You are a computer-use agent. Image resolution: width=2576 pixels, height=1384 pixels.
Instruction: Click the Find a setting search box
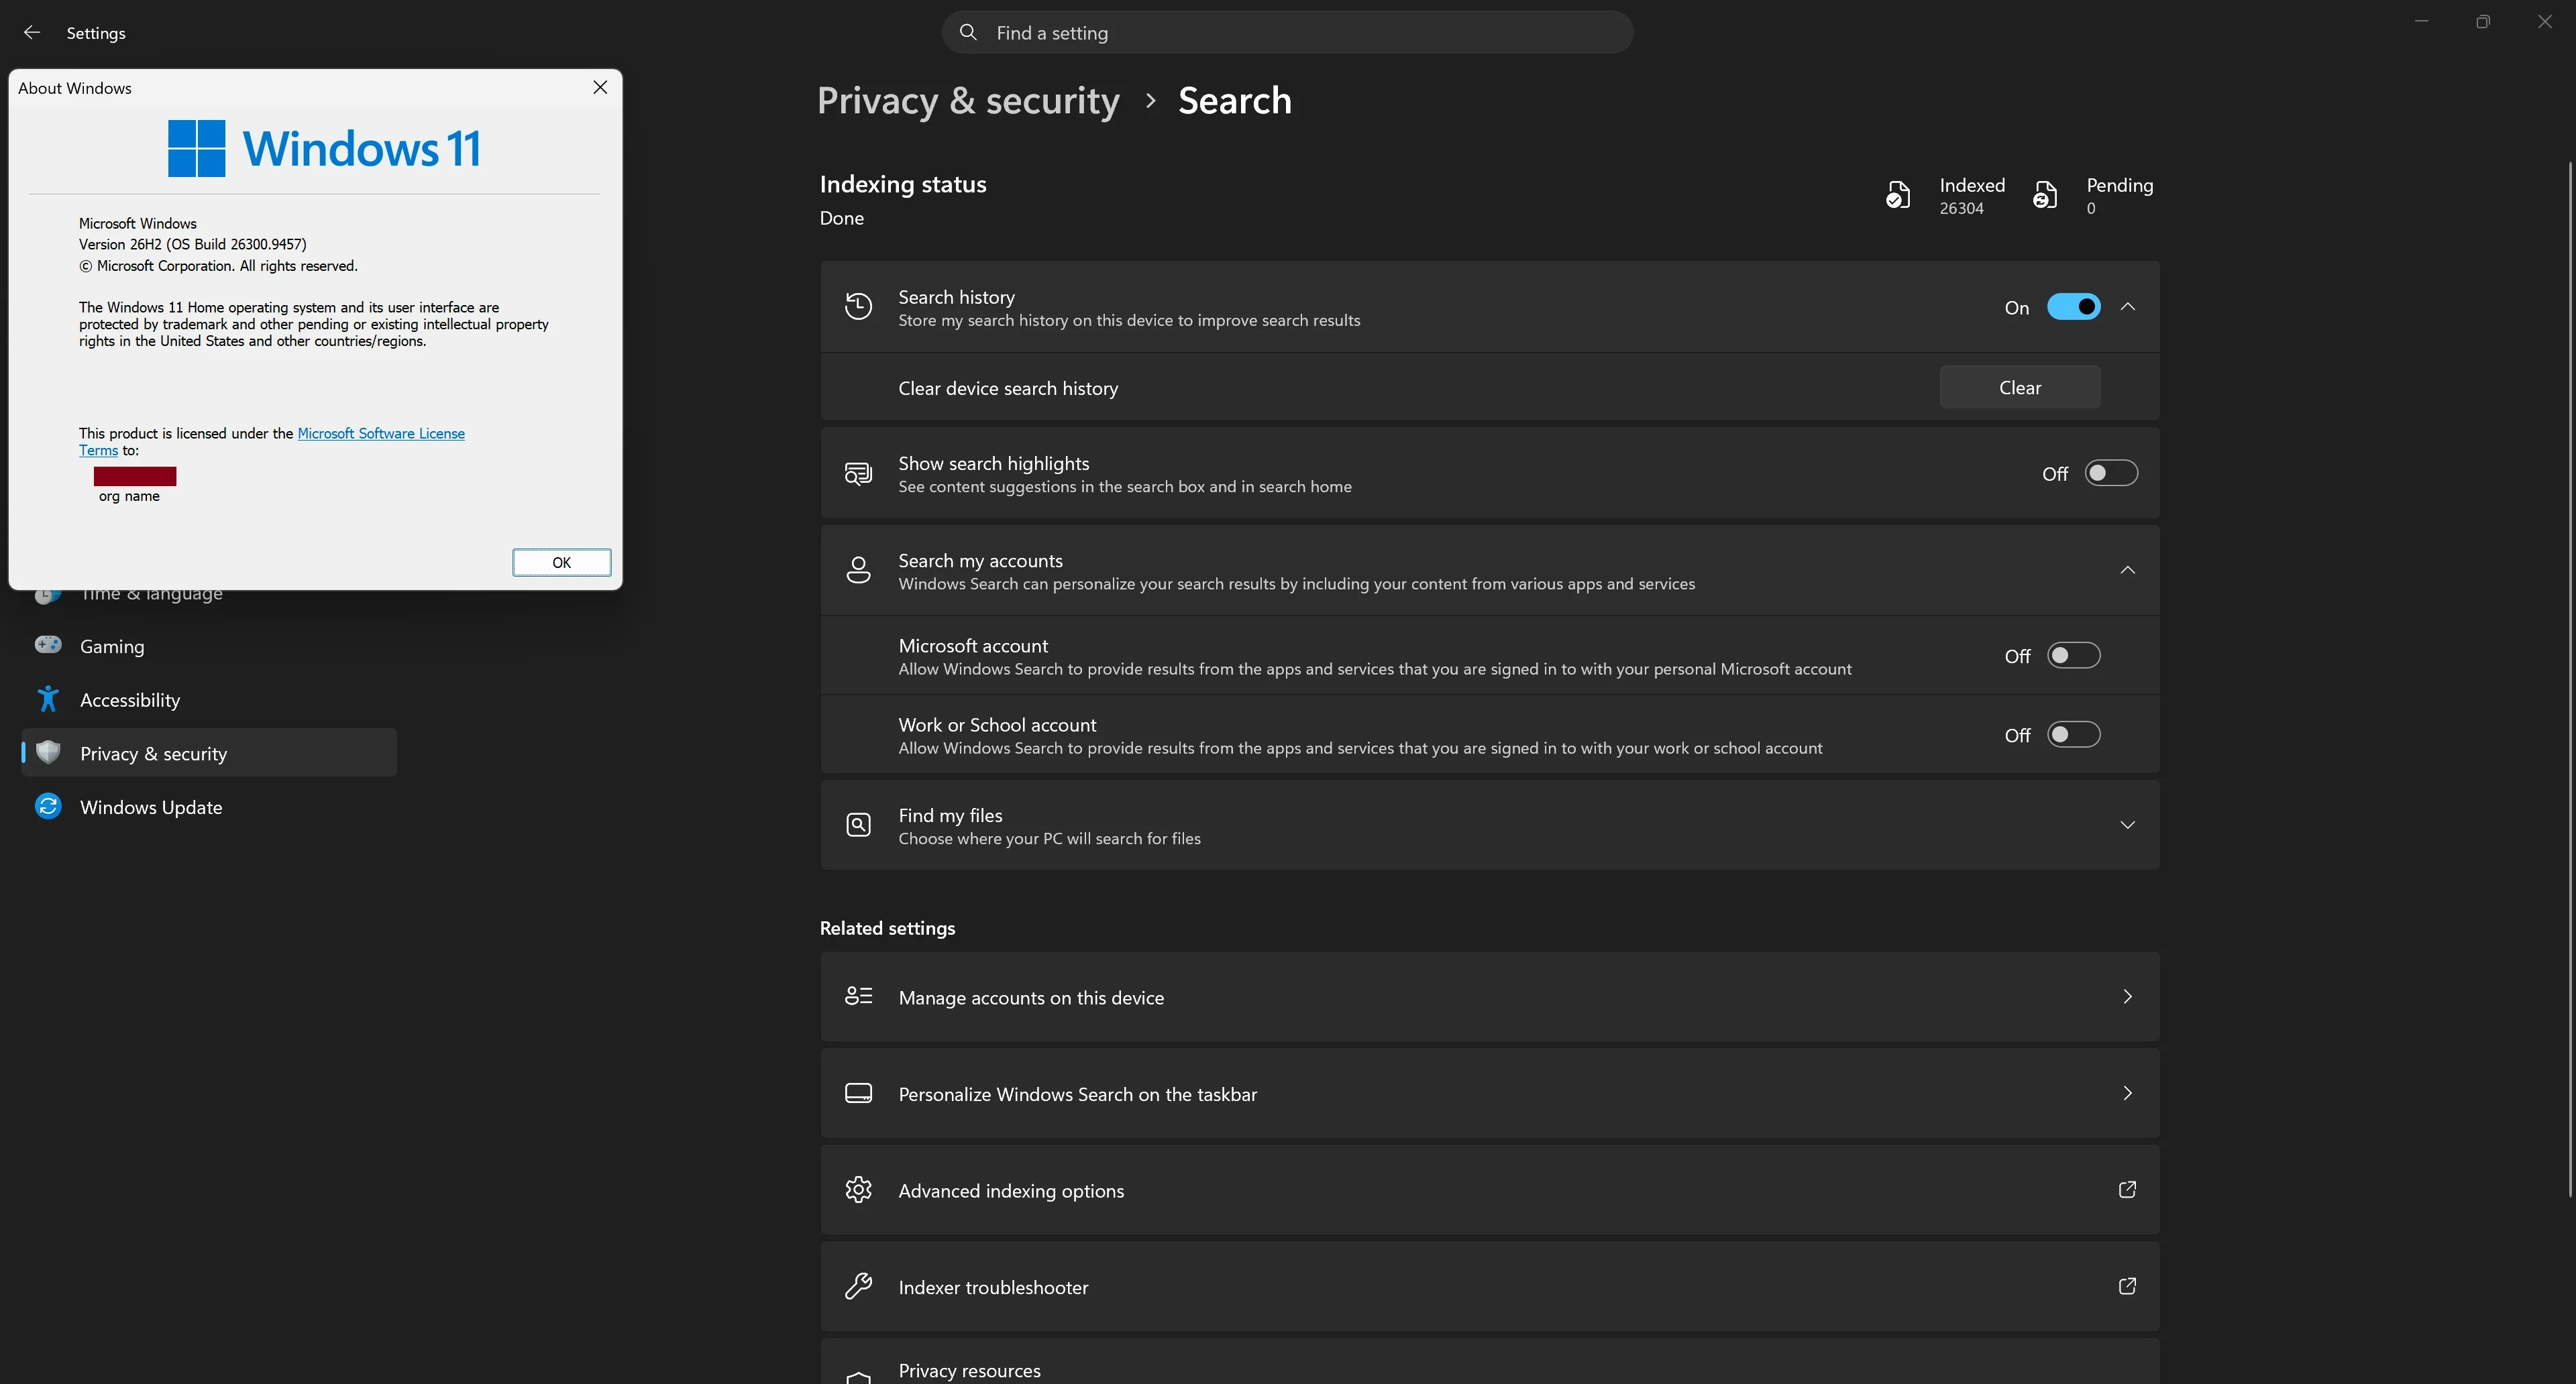(1287, 33)
